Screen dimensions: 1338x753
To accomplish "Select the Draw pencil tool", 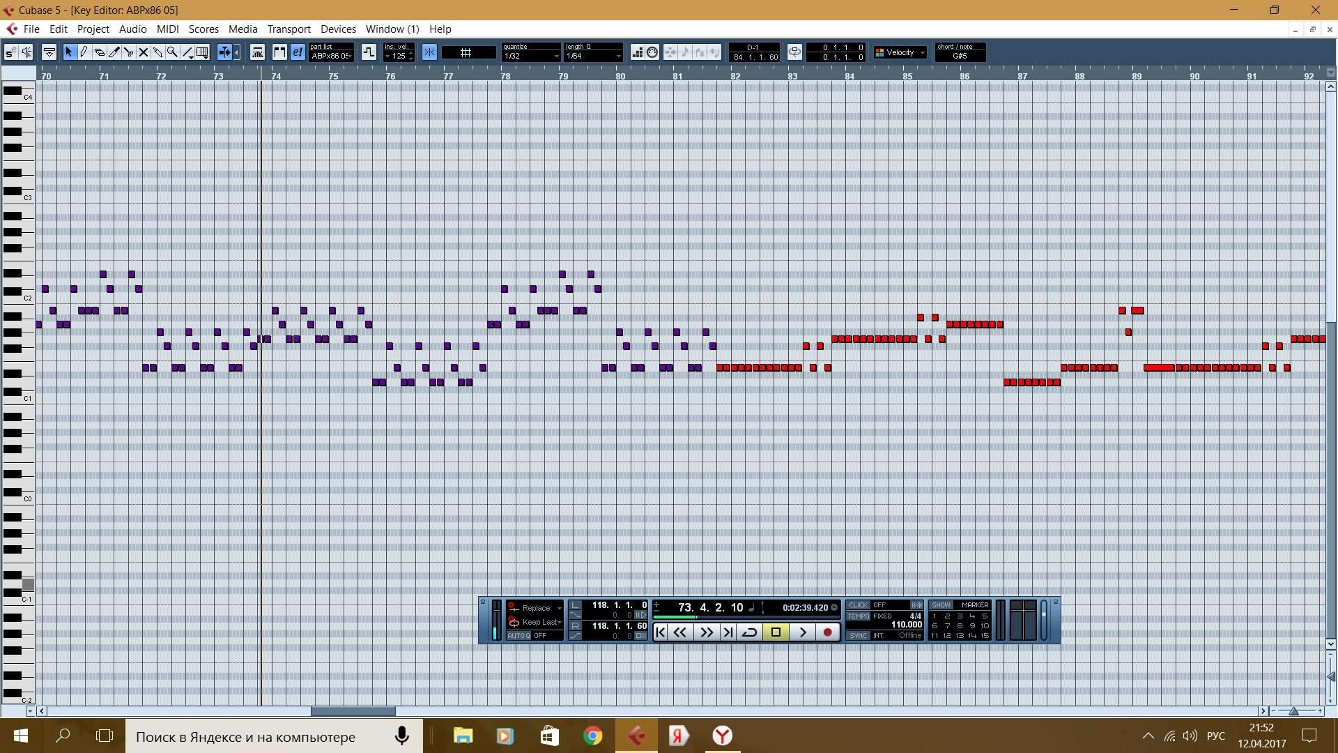I will point(84,52).
